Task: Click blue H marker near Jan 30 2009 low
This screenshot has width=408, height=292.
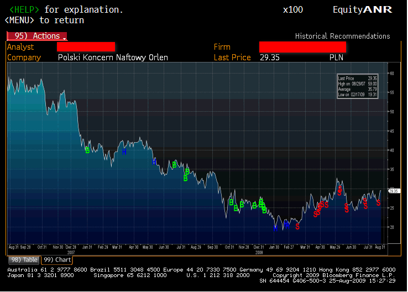Action: 275,228
